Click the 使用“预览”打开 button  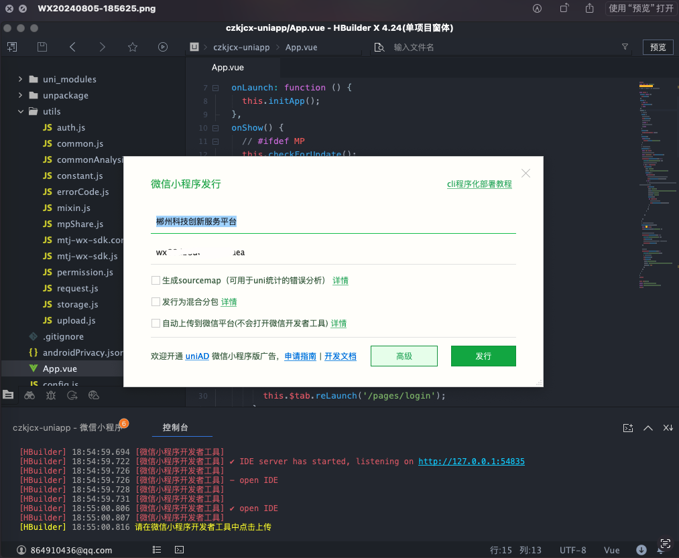[x=641, y=8]
